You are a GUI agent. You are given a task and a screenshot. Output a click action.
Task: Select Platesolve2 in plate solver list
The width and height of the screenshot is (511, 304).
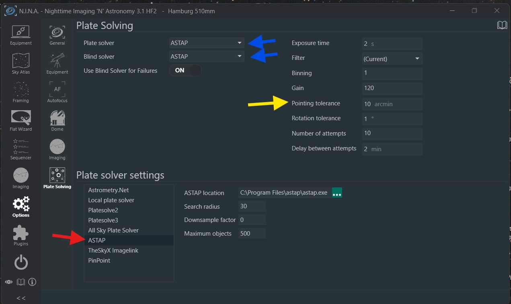[103, 210]
